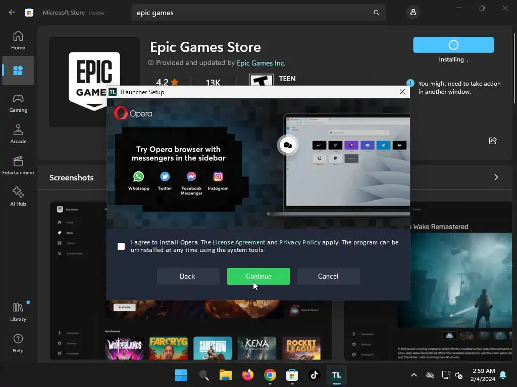
Task: Open the user account profile icon
Action: click(413, 13)
